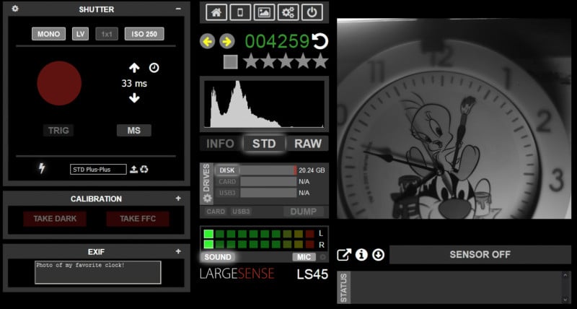Click the LARGESENSE logo

(237, 274)
